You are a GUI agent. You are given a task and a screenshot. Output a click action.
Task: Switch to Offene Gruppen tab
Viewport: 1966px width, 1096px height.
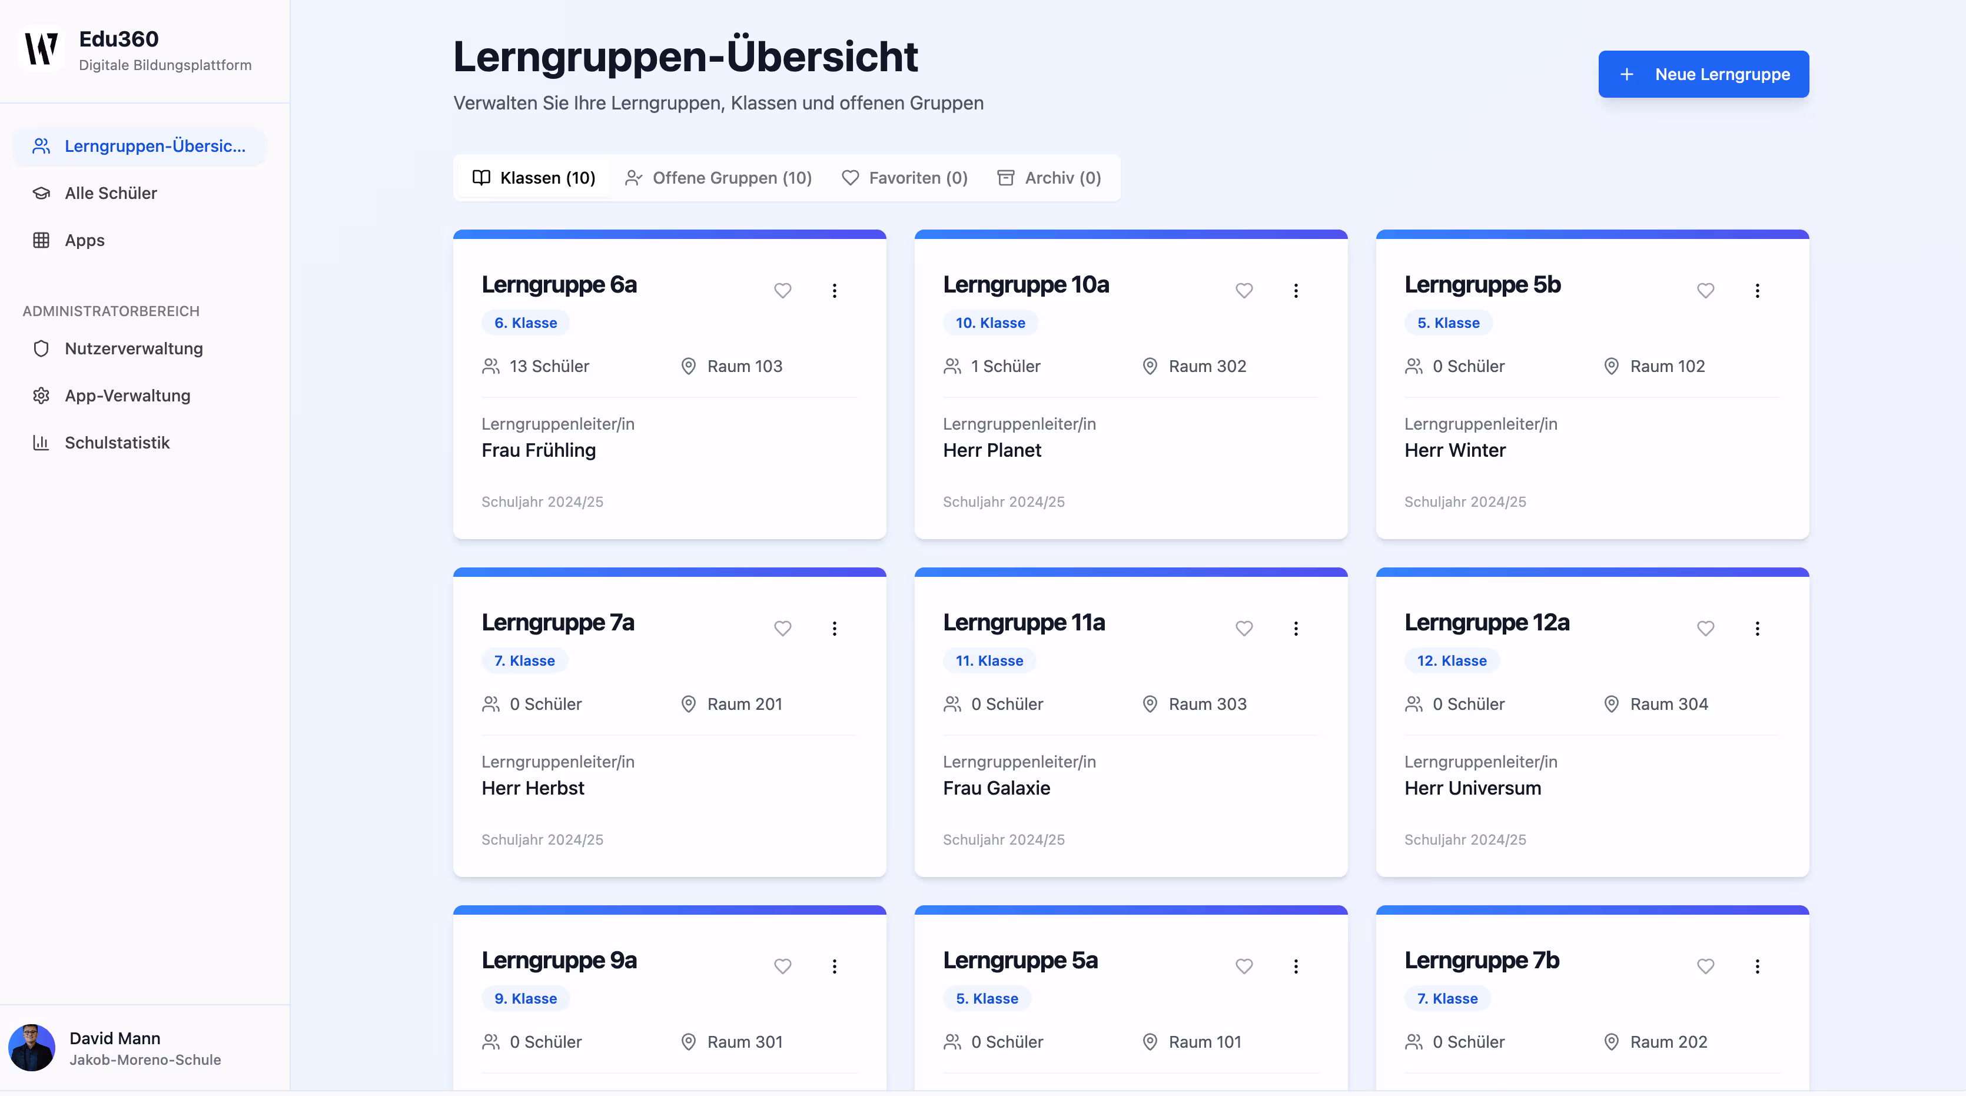[718, 178]
